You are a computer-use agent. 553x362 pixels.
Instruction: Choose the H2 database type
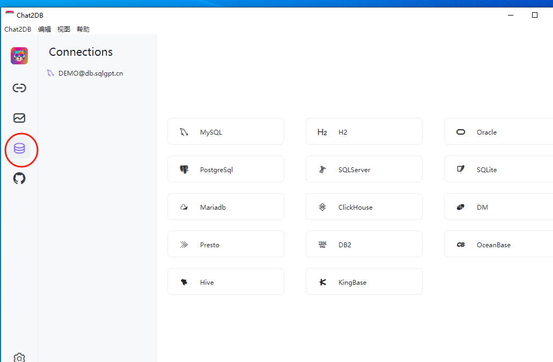(x=364, y=132)
